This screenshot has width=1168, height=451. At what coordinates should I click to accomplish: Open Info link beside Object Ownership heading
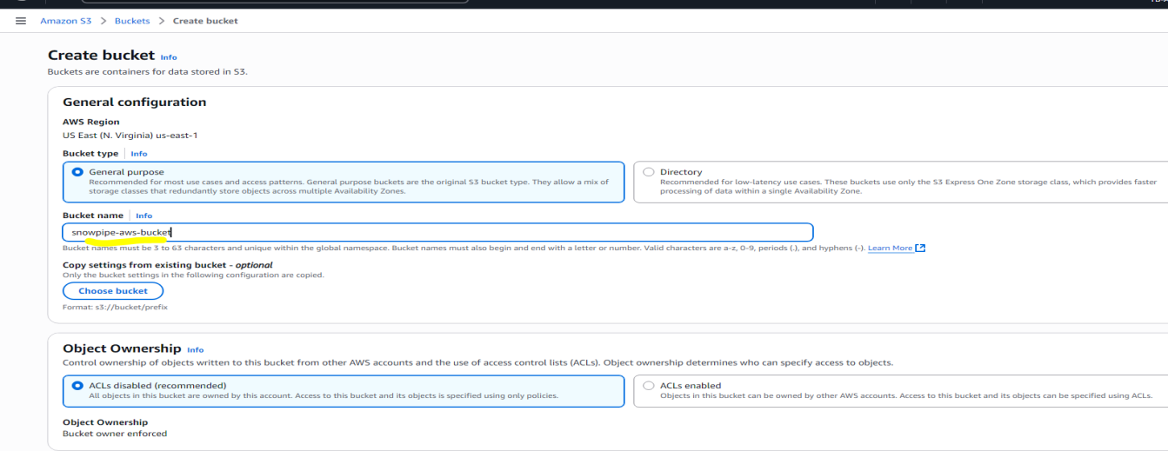click(196, 350)
